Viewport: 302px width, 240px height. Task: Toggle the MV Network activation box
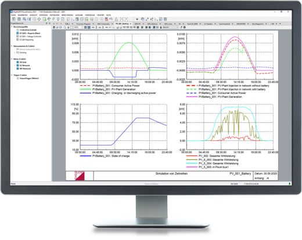pyautogui.click(x=17, y=68)
